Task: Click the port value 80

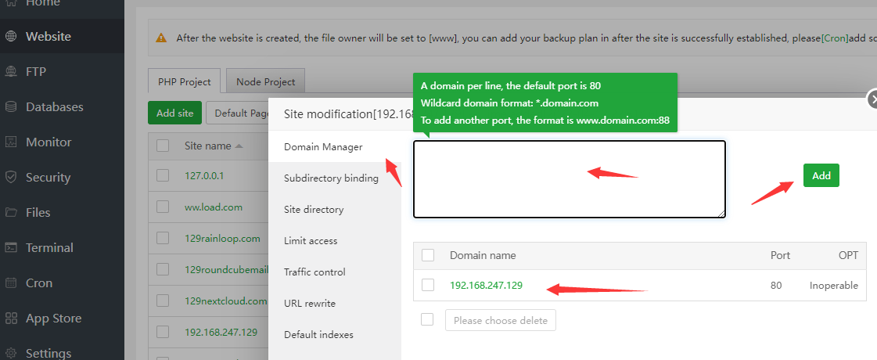Action: (776, 285)
